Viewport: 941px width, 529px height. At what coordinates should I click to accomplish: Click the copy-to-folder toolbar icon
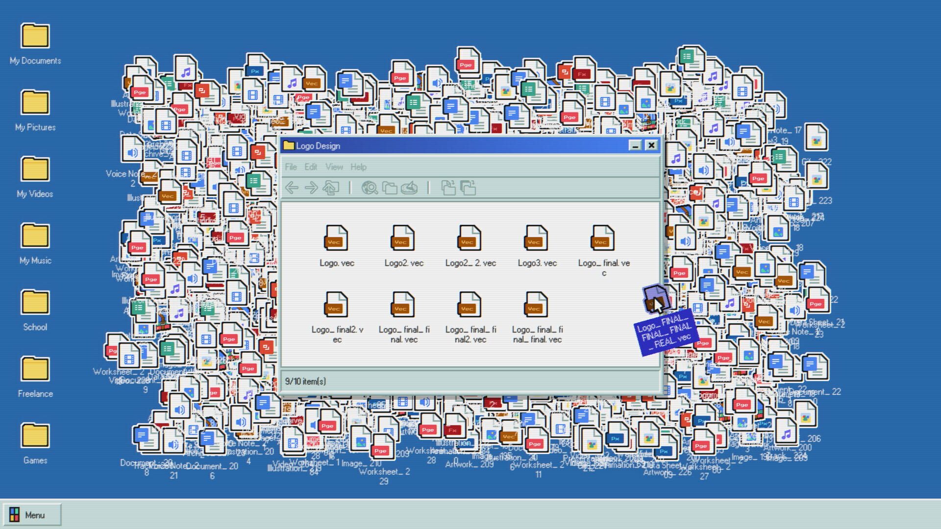(468, 188)
